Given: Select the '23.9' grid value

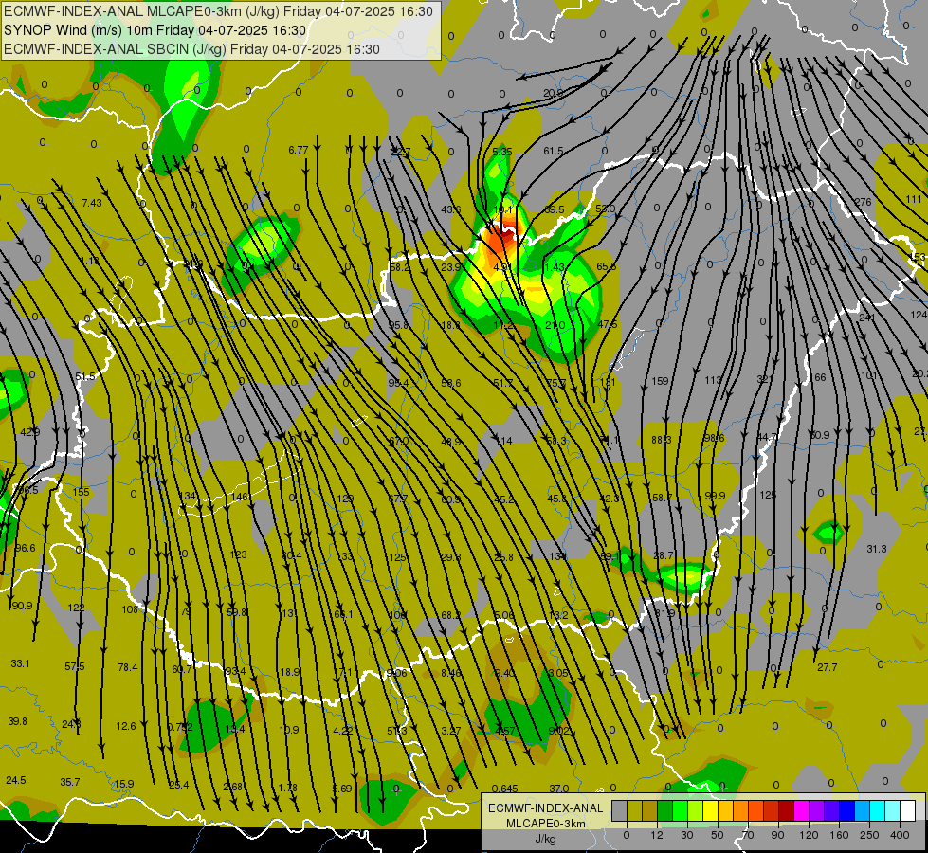Looking at the screenshot, I should coord(451,267).
